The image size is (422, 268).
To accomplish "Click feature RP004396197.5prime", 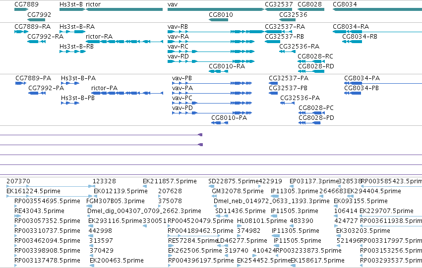I will pyautogui.click(x=201, y=260).
